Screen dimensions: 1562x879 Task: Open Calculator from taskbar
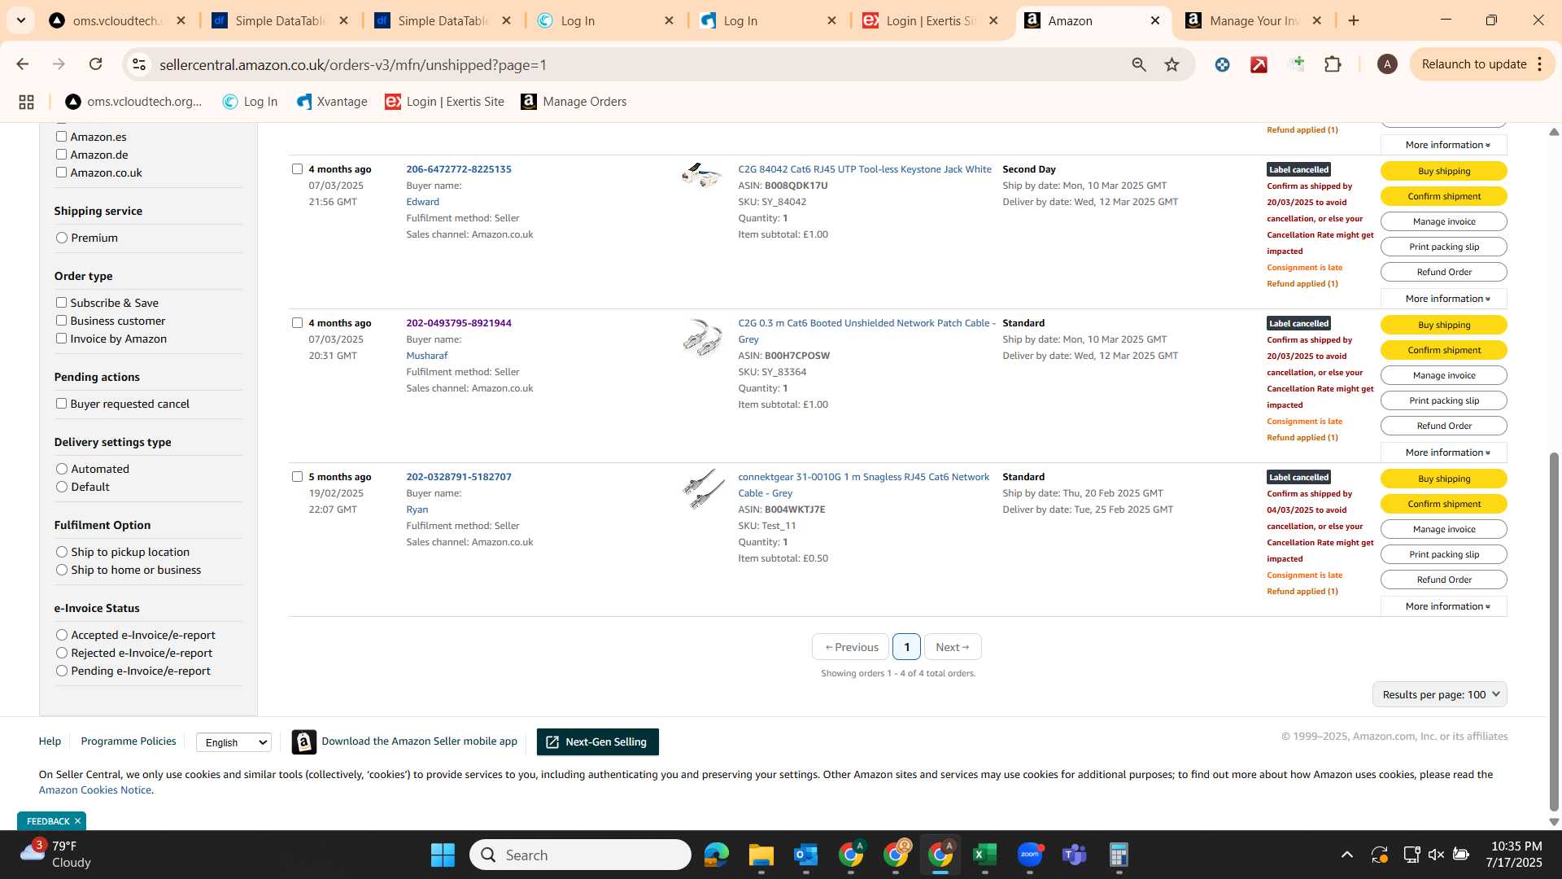pos(1119,855)
